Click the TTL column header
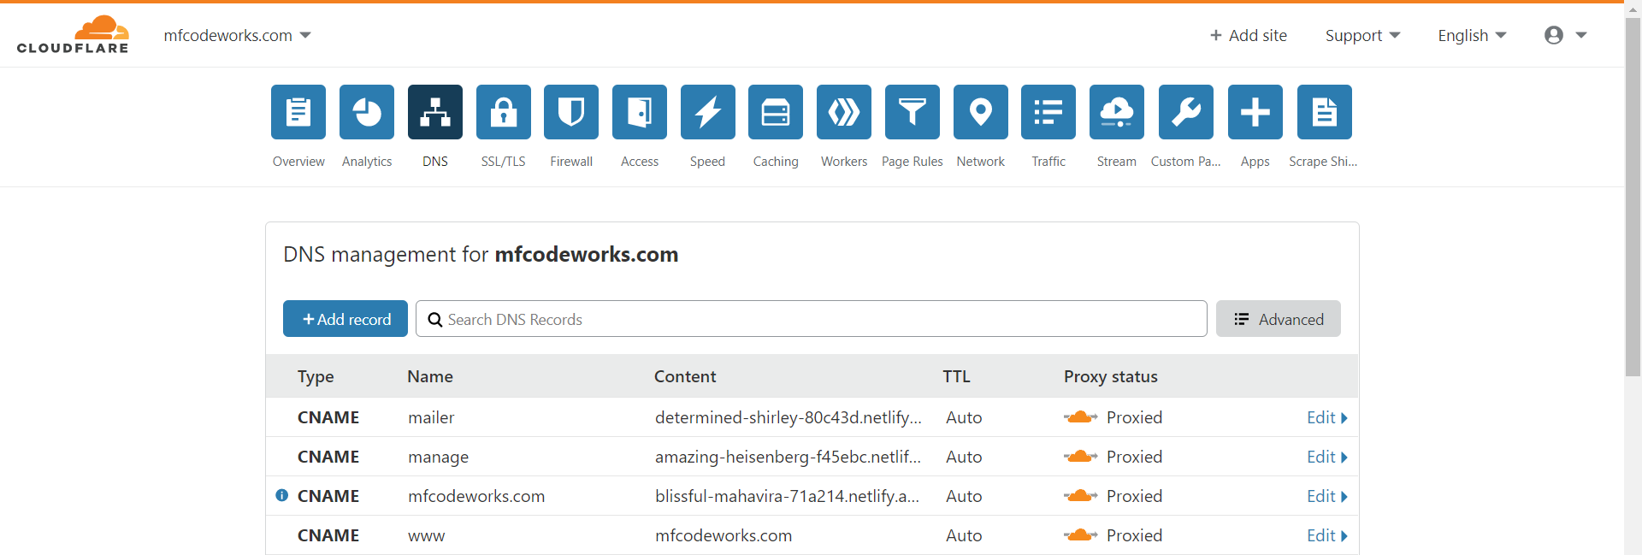This screenshot has height=555, width=1642. [956, 376]
